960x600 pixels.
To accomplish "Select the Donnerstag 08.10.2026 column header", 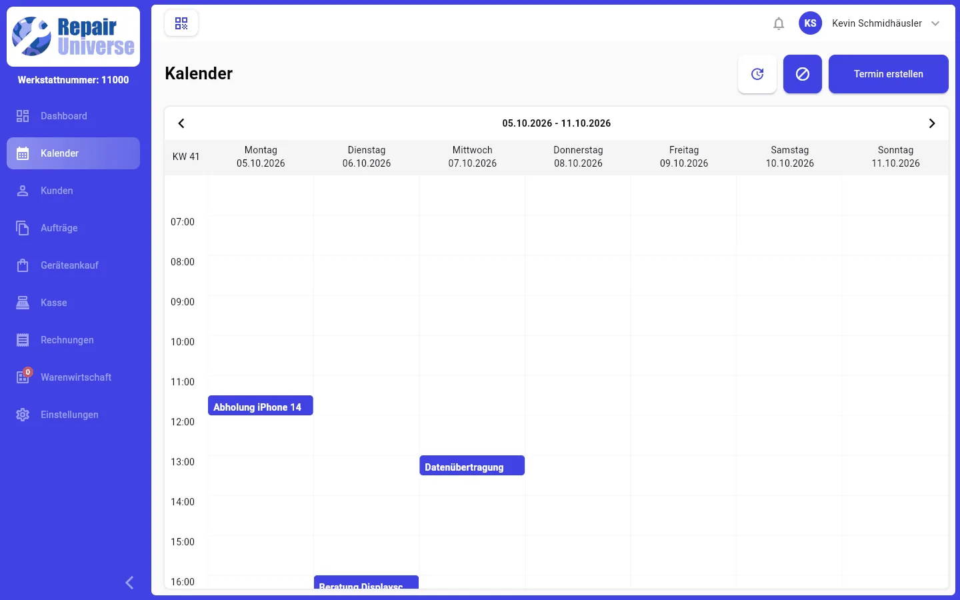I will coord(578,157).
